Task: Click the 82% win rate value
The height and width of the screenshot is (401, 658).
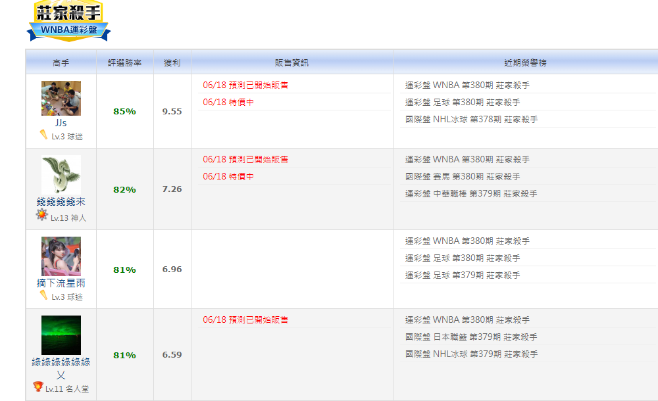Action: [x=124, y=189]
